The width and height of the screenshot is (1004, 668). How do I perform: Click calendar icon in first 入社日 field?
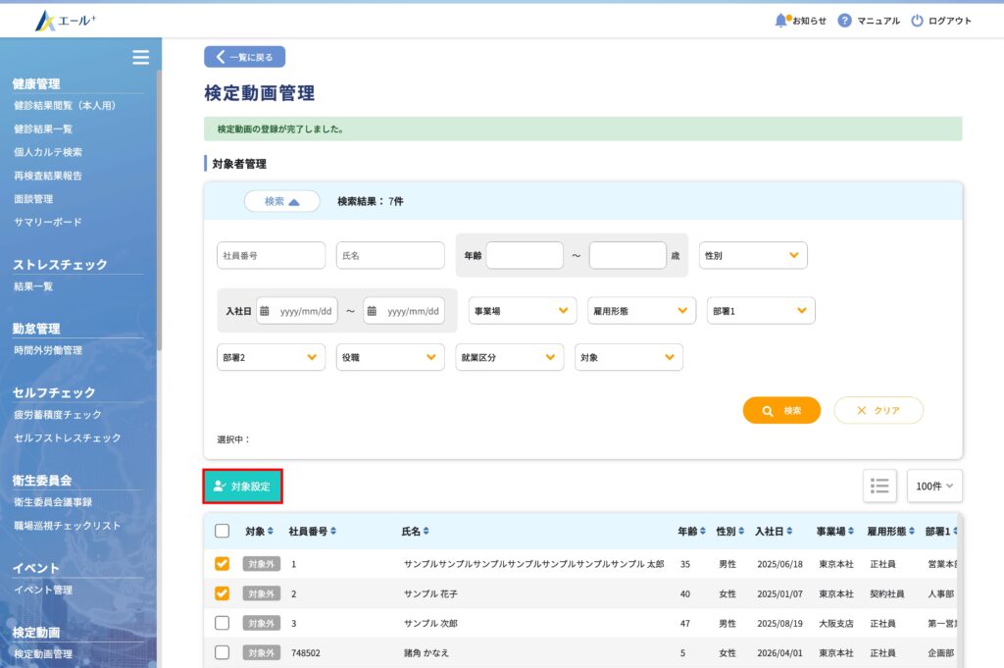click(265, 311)
